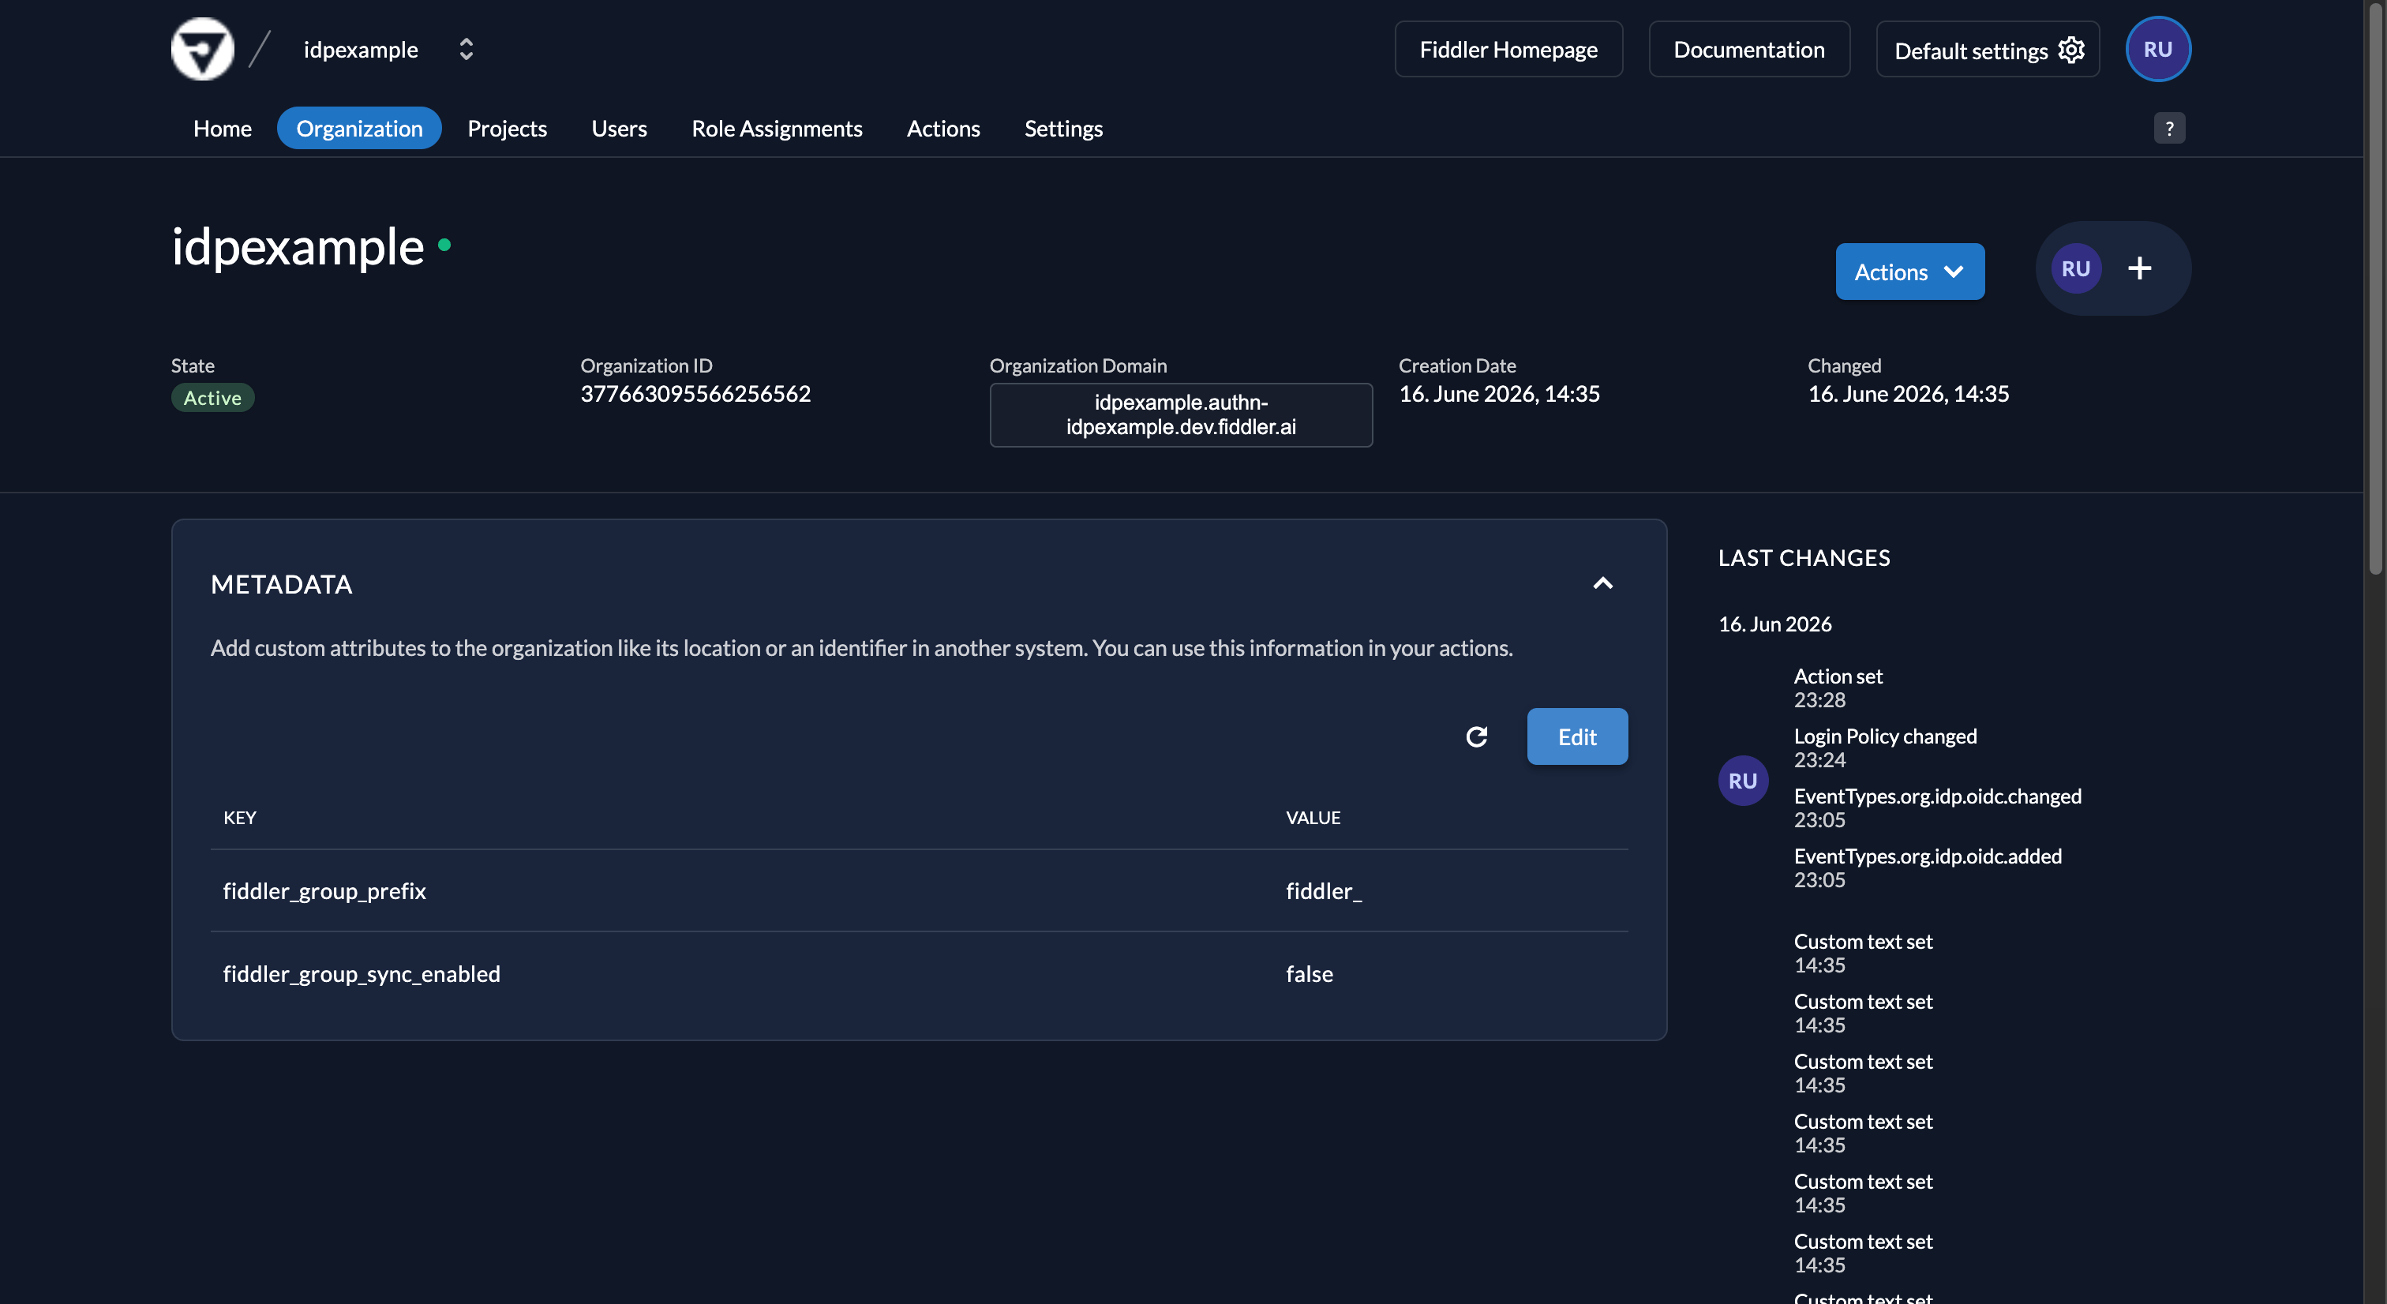Click the KEY column header
Screen dimensions: 2387x1304
[239, 818]
